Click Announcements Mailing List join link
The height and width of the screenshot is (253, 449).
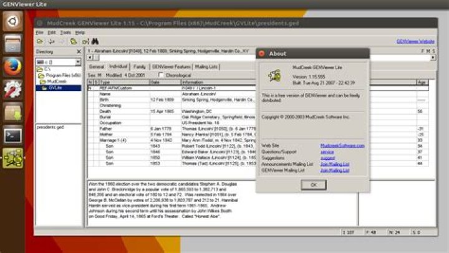point(334,165)
